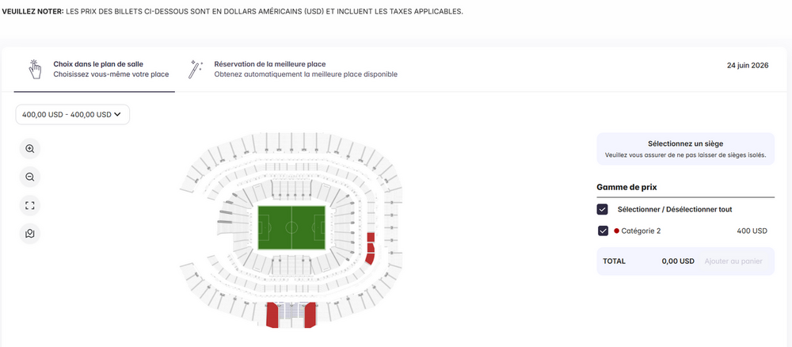Zoom out of the stadium seat map
792x347 pixels.
pos(30,177)
